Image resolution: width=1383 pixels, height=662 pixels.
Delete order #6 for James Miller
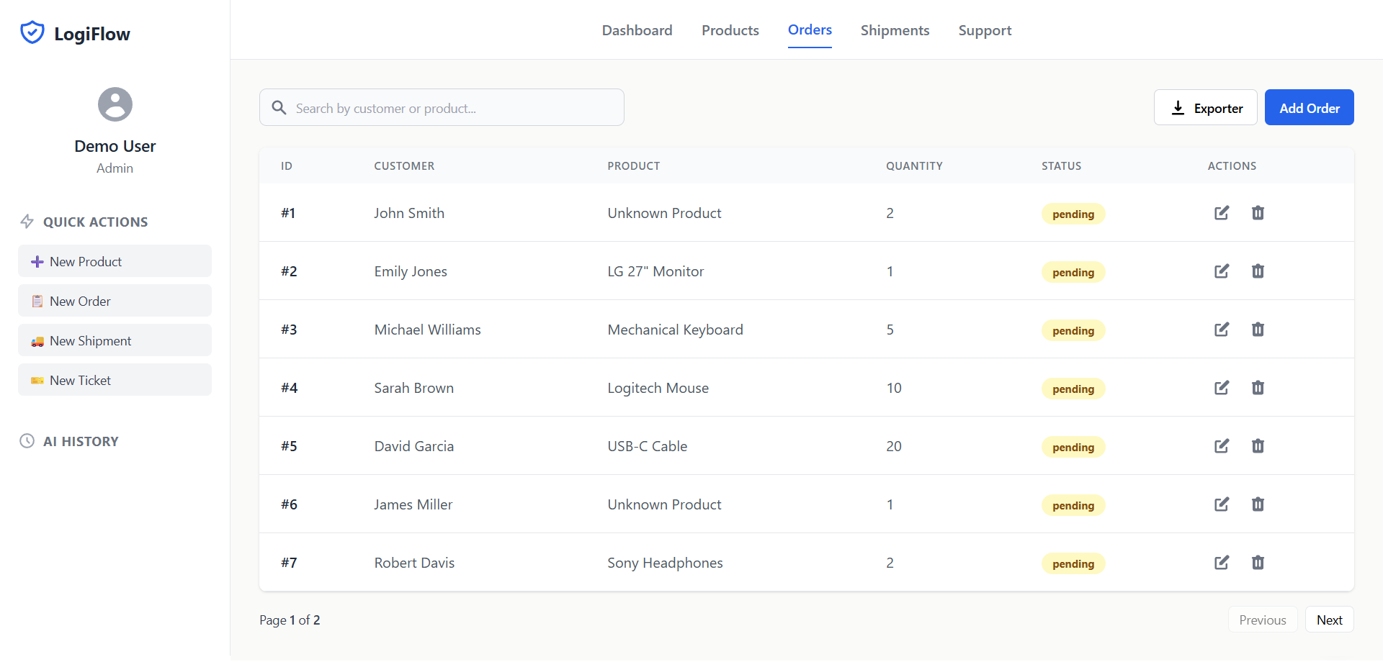(x=1258, y=504)
